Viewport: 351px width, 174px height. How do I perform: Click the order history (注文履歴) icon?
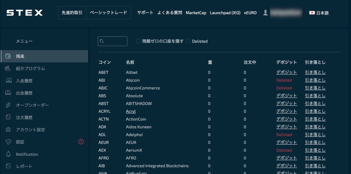pyautogui.click(x=8, y=117)
